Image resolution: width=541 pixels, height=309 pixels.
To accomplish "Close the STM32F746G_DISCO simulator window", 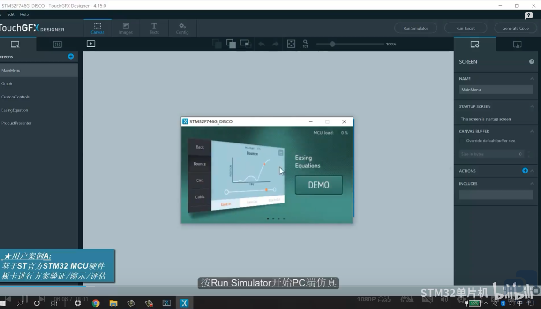I will tap(344, 121).
